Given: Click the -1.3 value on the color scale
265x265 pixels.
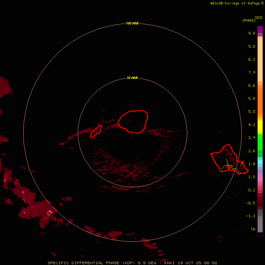Looking at the screenshot, I should click(x=251, y=216).
